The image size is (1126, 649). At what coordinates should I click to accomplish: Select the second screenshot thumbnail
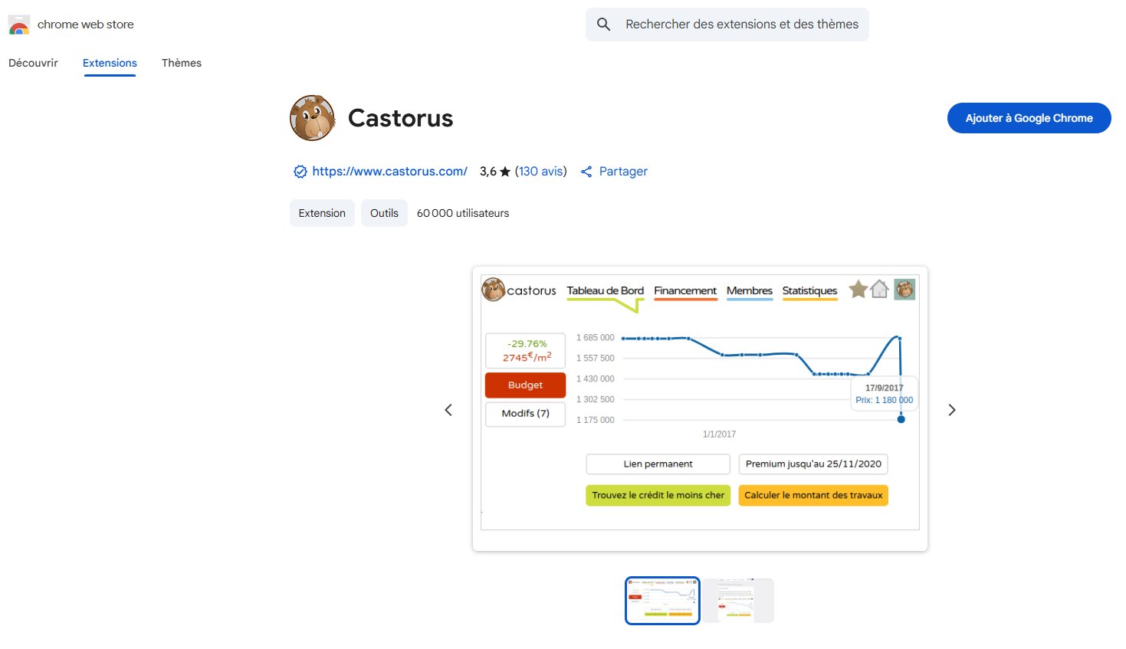[x=738, y=600]
